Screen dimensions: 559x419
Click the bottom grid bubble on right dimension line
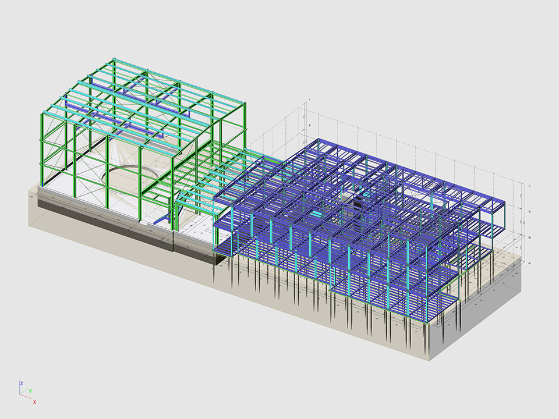[530, 263]
